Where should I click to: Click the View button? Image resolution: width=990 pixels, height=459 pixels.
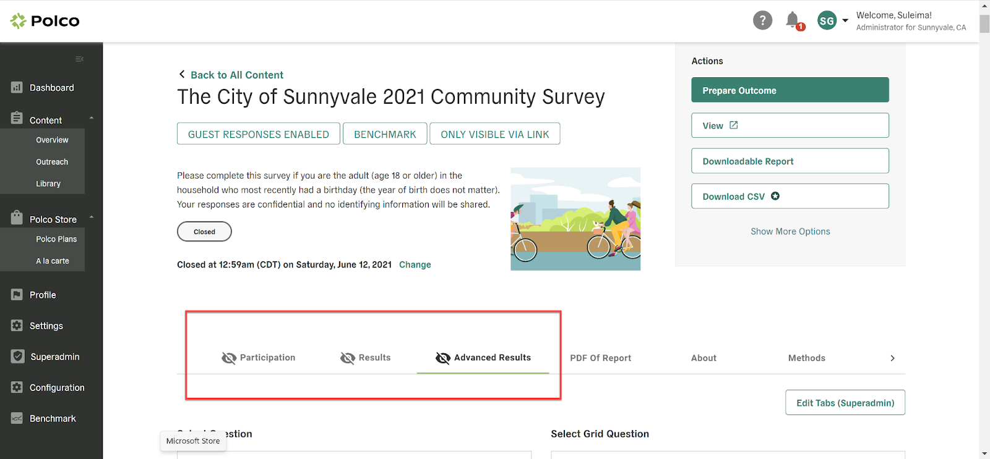[x=790, y=125]
